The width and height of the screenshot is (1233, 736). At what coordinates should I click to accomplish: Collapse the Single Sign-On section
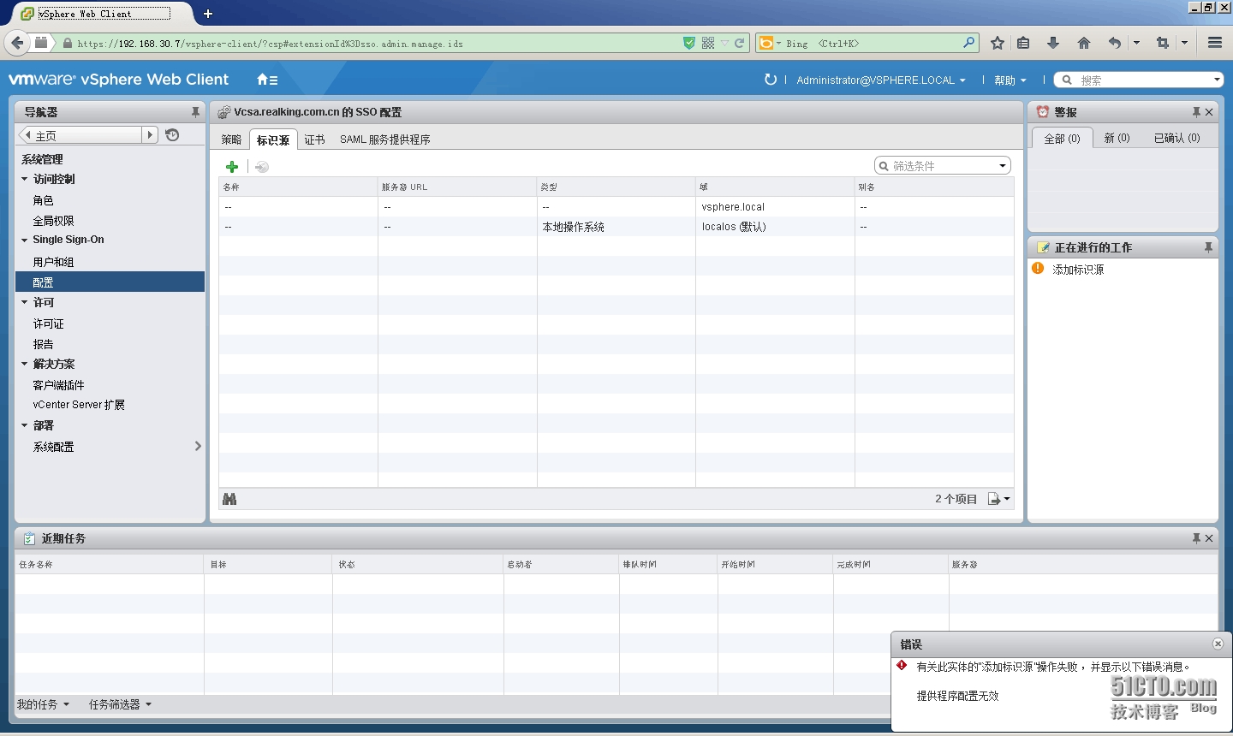coord(24,240)
